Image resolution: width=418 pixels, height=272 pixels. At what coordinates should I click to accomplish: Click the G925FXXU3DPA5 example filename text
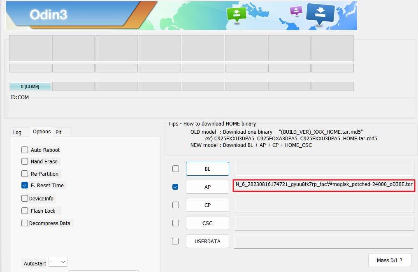point(296,138)
